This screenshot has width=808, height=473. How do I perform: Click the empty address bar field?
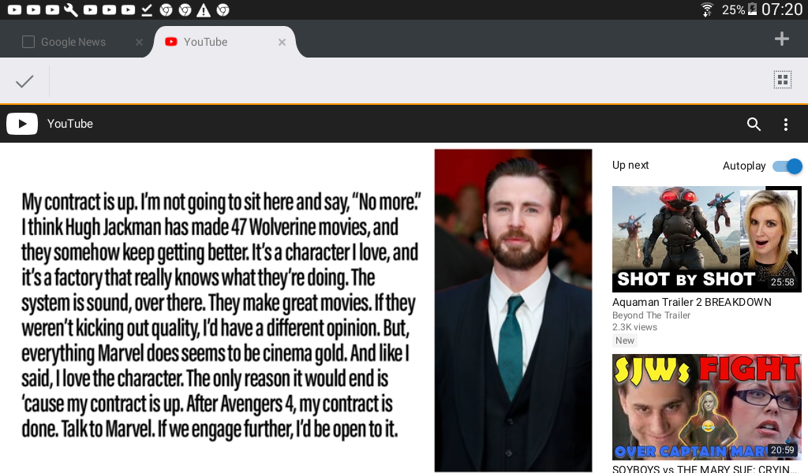[407, 81]
